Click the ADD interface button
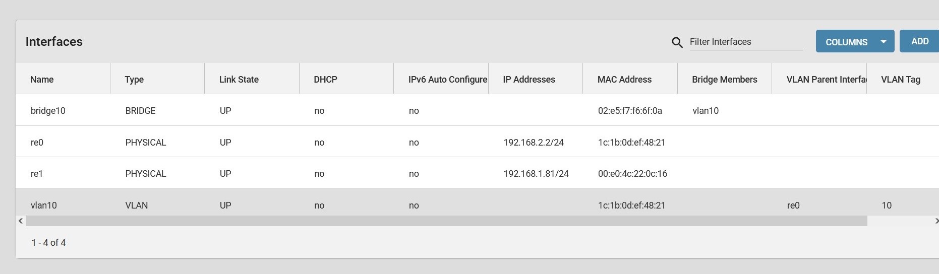The height and width of the screenshot is (274, 939). click(920, 41)
